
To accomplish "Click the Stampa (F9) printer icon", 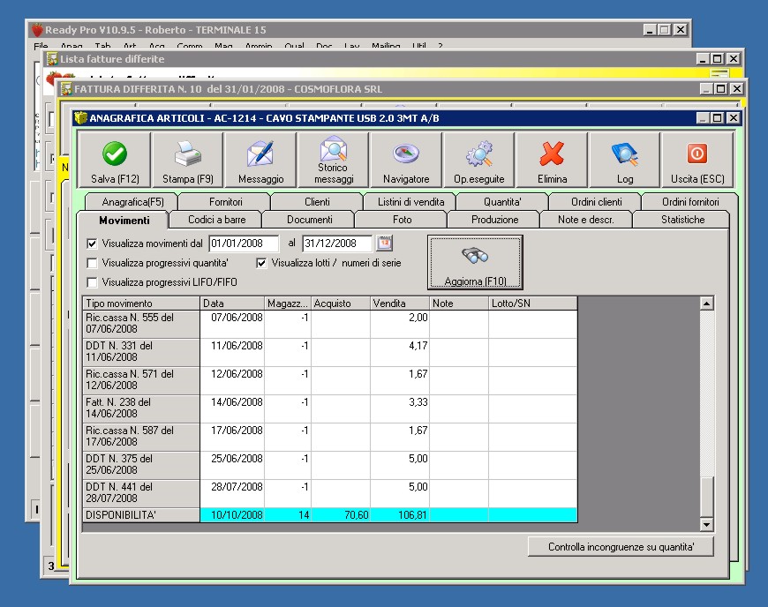I will click(x=187, y=154).
